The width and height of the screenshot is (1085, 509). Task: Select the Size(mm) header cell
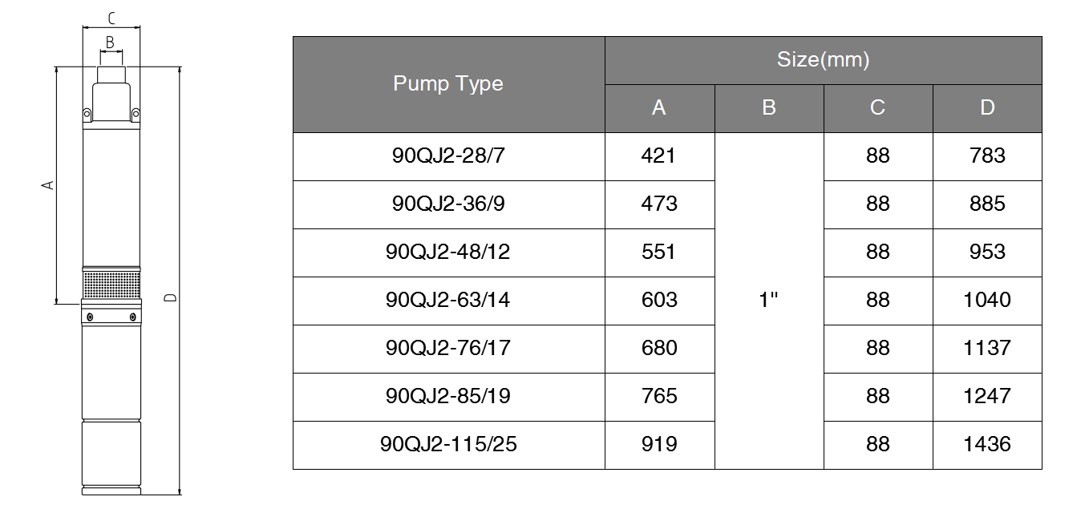click(824, 60)
